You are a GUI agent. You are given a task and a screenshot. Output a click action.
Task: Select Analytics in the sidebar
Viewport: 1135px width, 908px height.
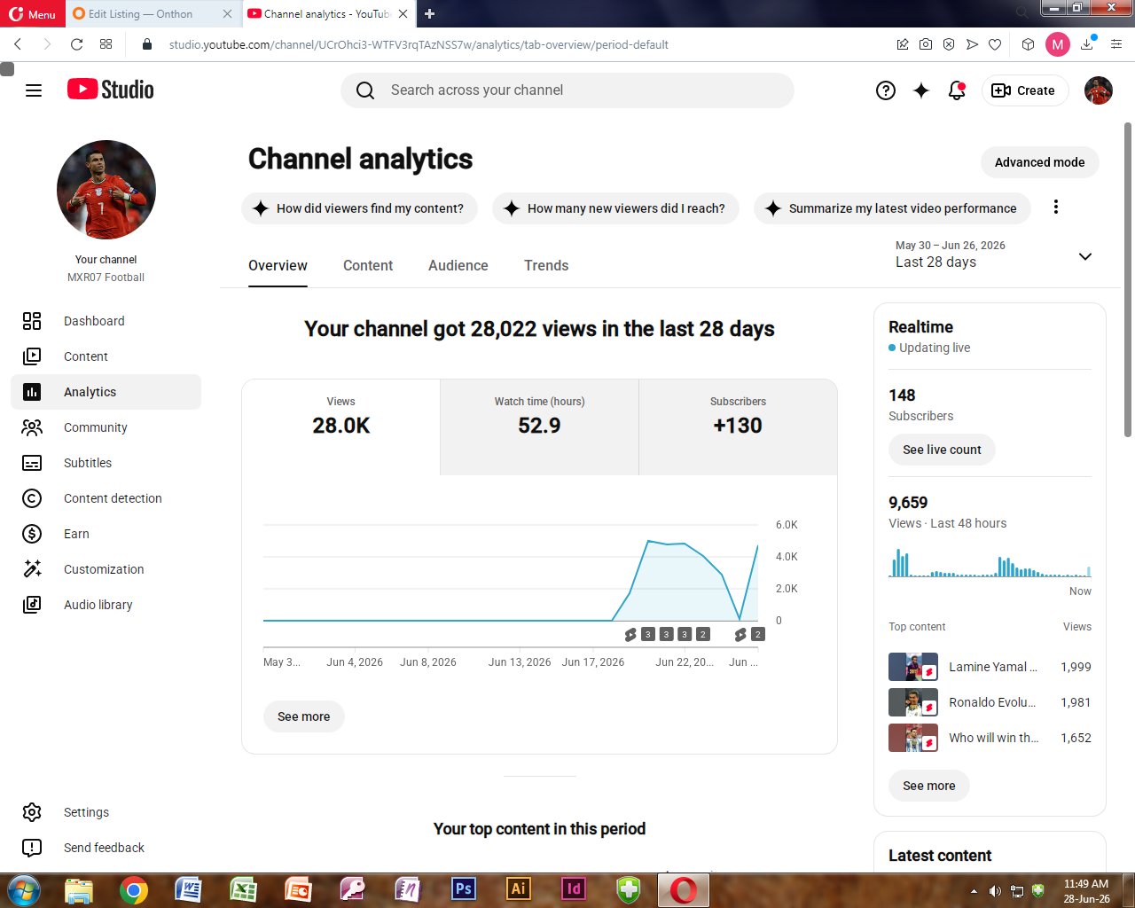(106, 392)
